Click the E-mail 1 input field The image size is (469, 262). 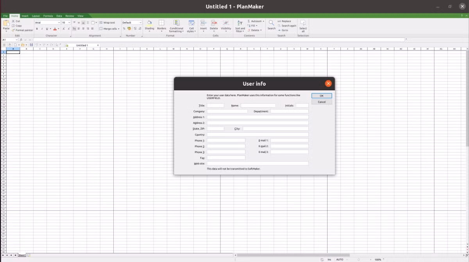click(x=290, y=140)
